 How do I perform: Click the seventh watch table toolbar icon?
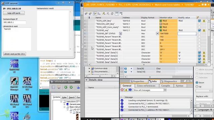[x=112, y=13]
